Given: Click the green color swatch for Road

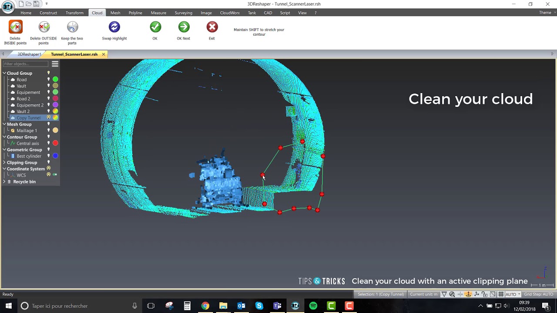Looking at the screenshot, I should coord(55,80).
